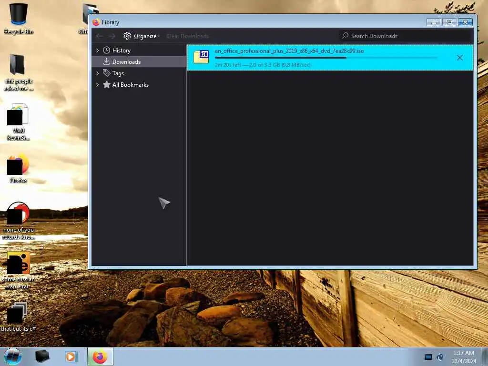
Task: Click the Organize gear icon
Action: pos(127,36)
